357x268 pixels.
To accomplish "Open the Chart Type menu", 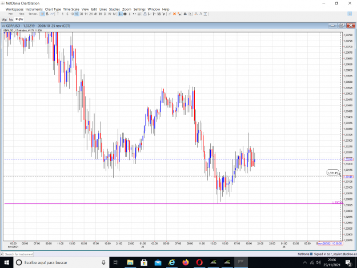I will point(53,9).
